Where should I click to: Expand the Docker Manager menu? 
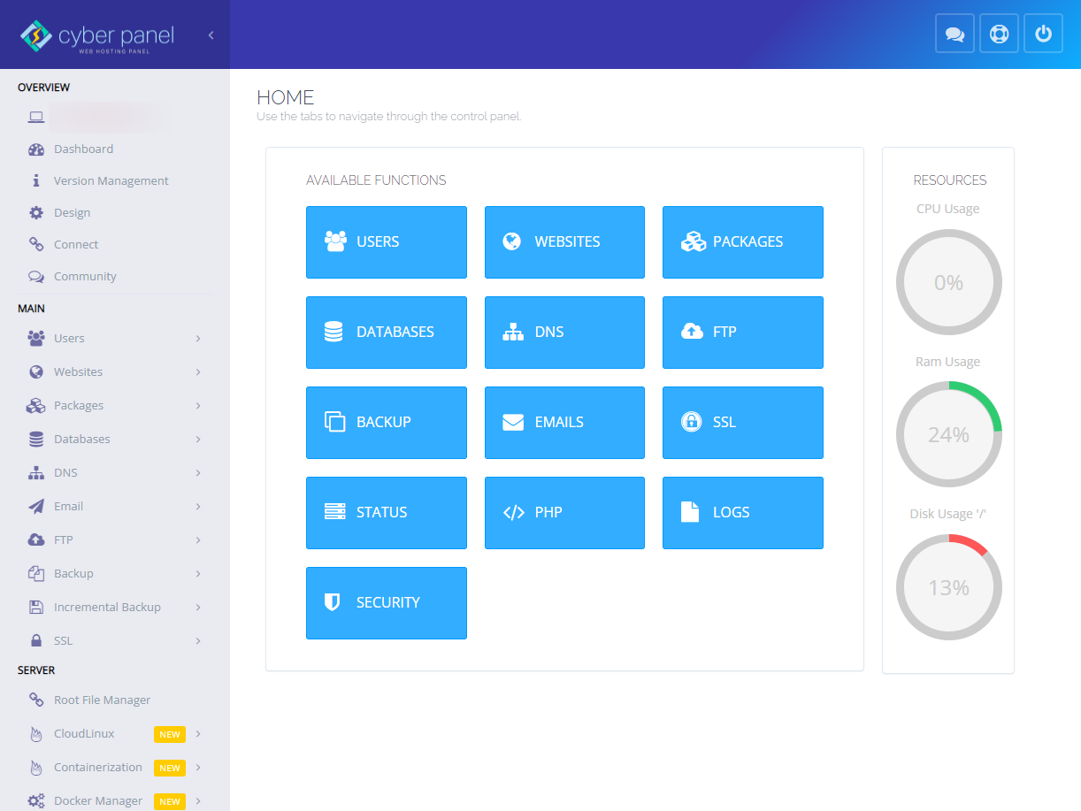point(115,800)
